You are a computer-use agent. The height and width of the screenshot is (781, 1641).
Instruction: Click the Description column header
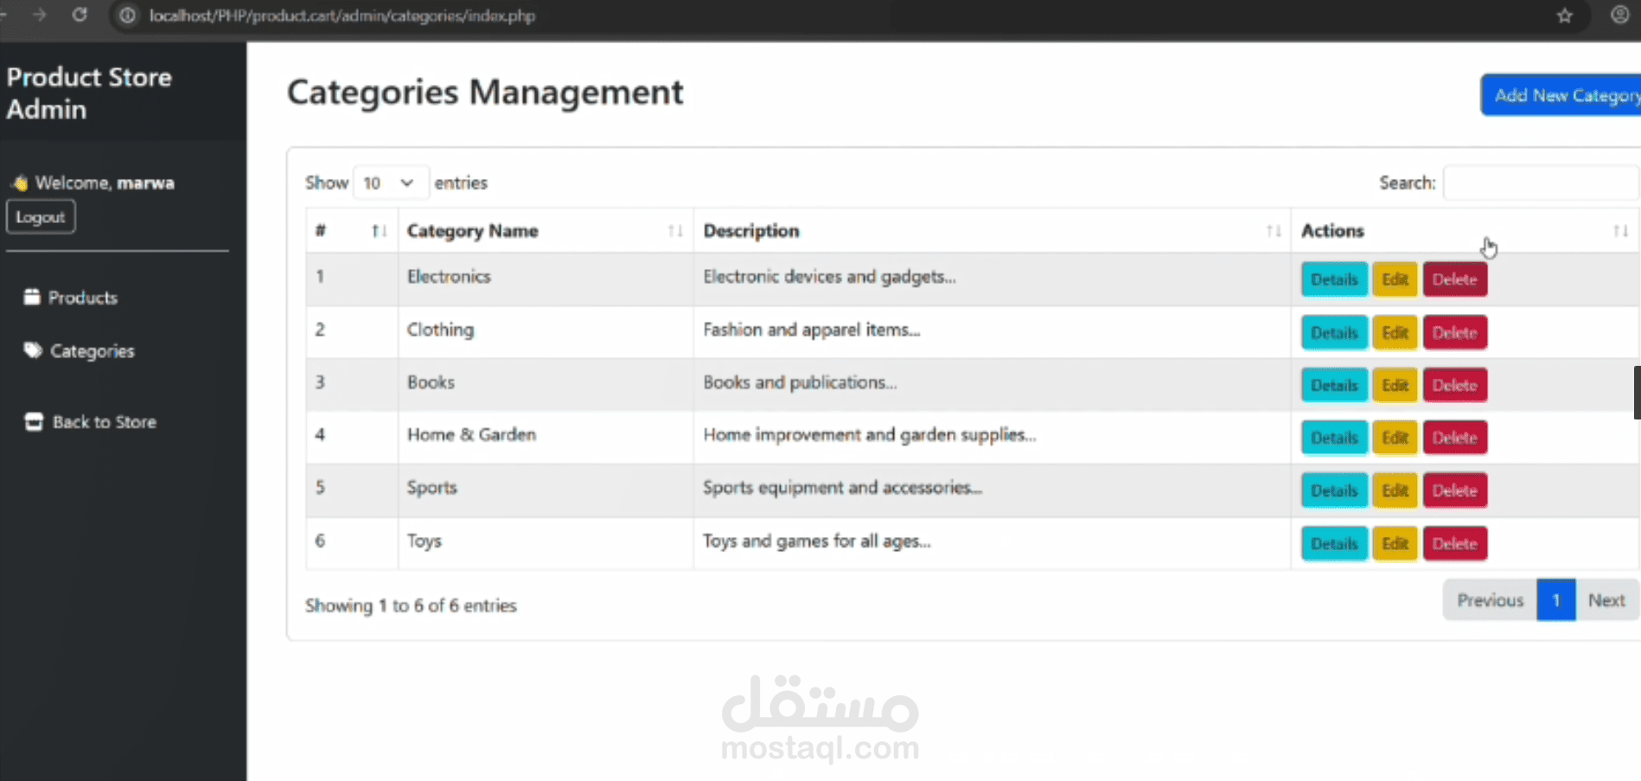993,231
